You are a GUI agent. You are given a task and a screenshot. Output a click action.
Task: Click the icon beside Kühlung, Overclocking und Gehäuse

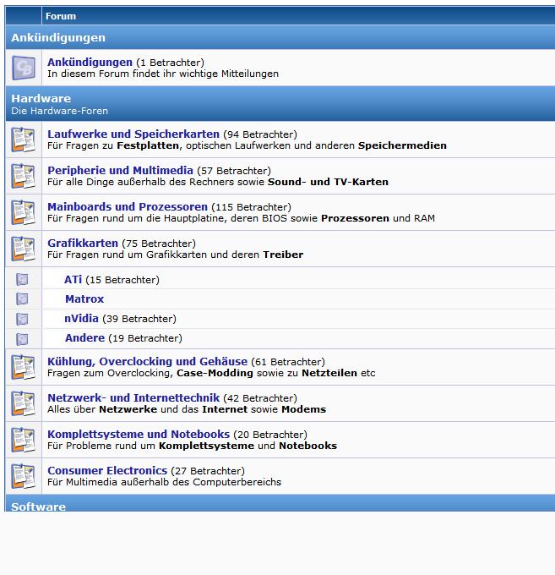23,367
